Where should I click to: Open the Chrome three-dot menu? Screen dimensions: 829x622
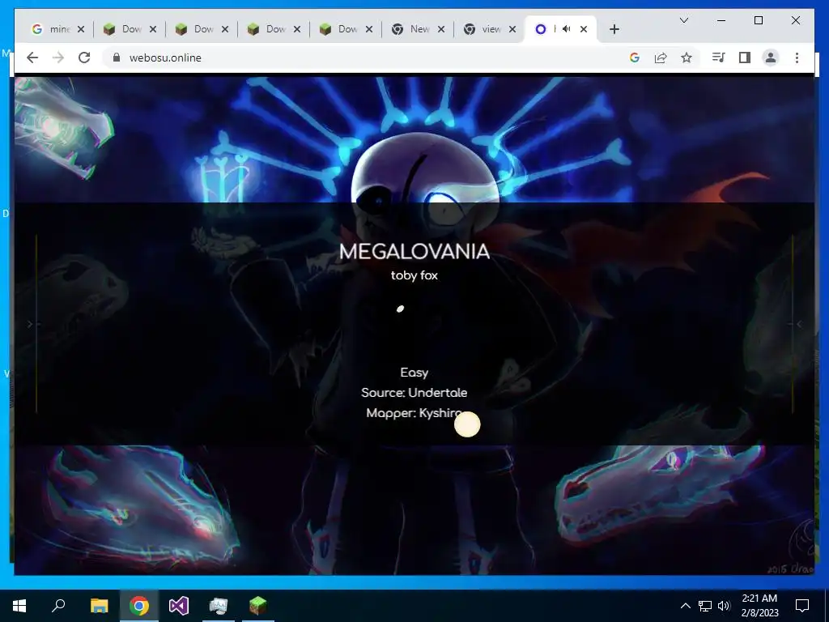[x=797, y=58]
